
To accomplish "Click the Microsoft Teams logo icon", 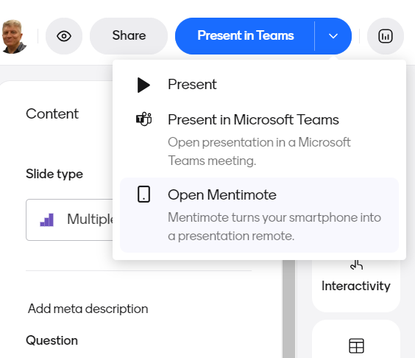I will coord(143,119).
